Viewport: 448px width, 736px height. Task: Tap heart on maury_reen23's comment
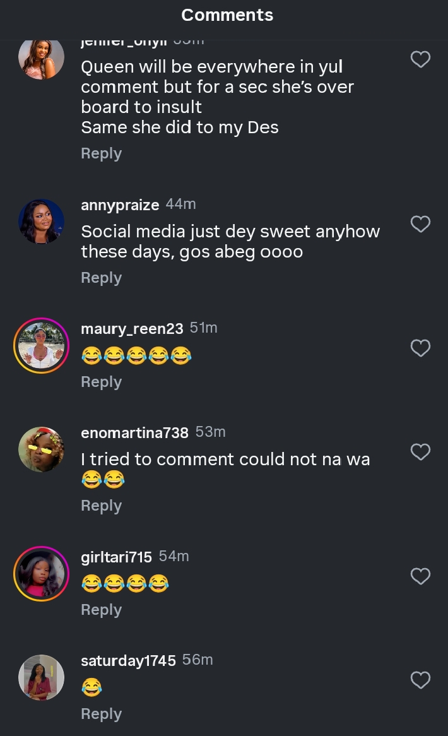(x=420, y=348)
